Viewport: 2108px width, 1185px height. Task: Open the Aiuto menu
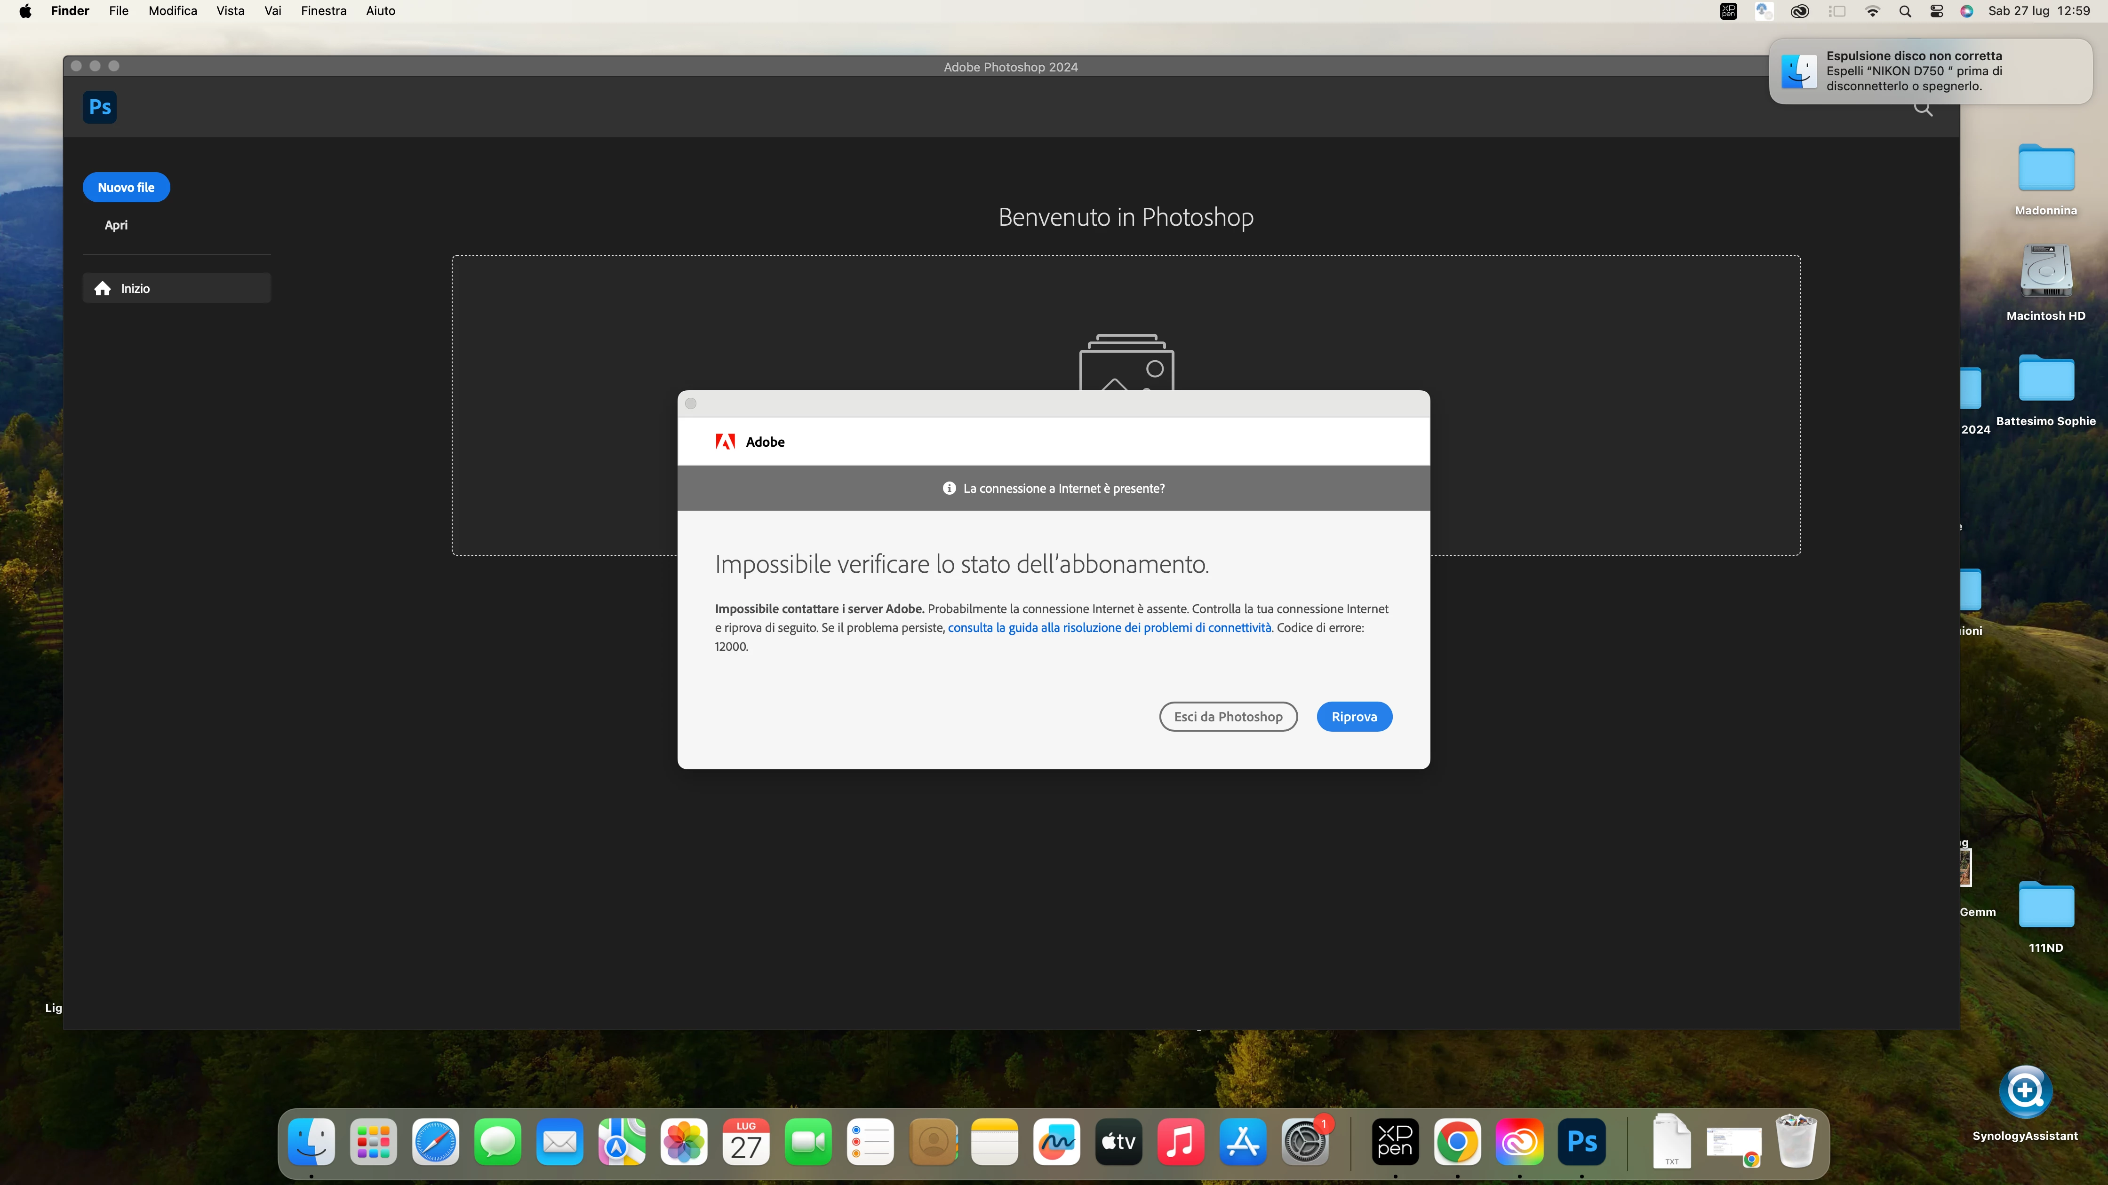coord(381,11)
